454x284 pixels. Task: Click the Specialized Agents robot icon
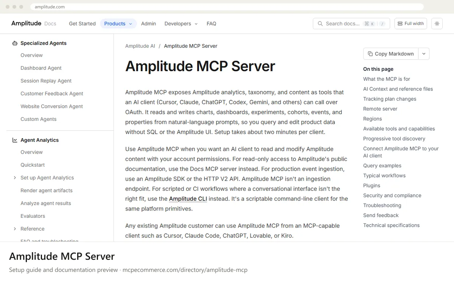[x=15, y=43]
